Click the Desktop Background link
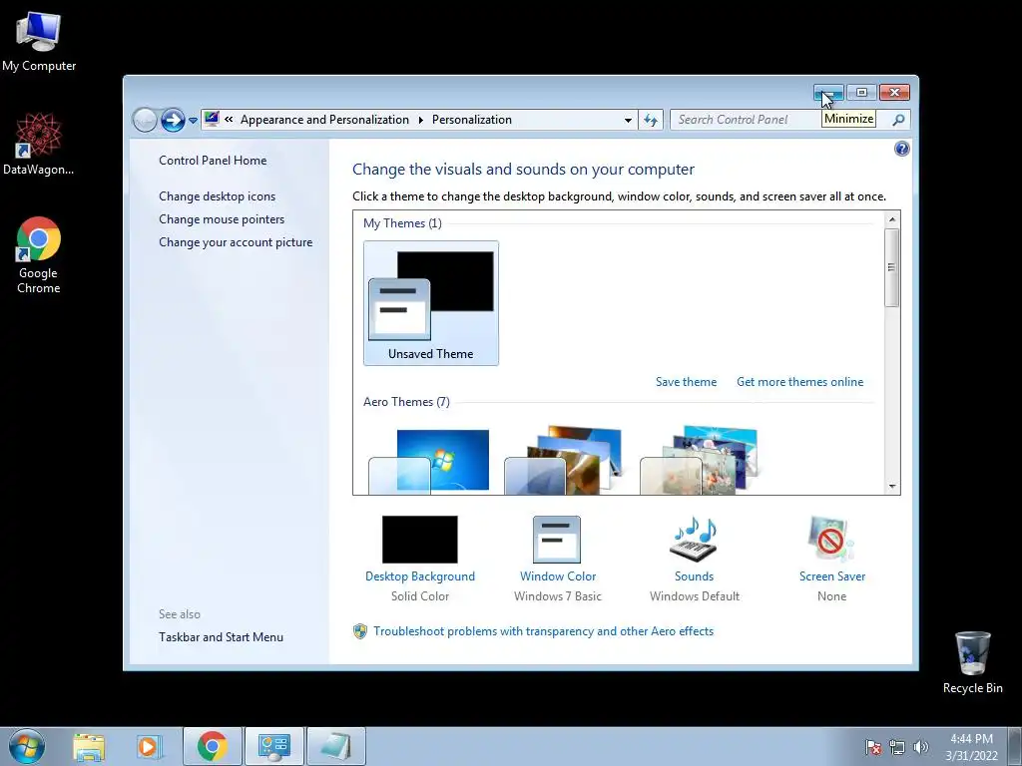The image size is (1022, 766). [x=420, y=575]
